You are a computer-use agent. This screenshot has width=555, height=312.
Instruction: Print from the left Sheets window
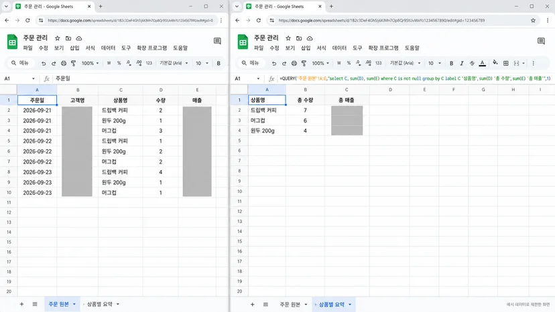[x=64, y=64]
